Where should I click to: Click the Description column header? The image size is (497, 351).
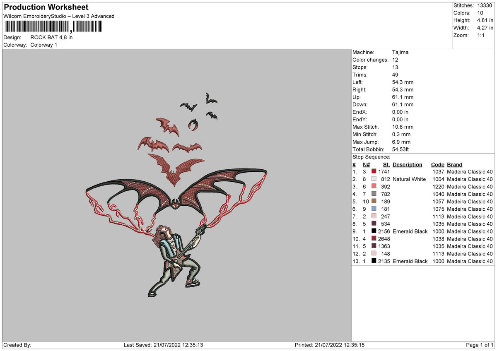click(408, 164)
